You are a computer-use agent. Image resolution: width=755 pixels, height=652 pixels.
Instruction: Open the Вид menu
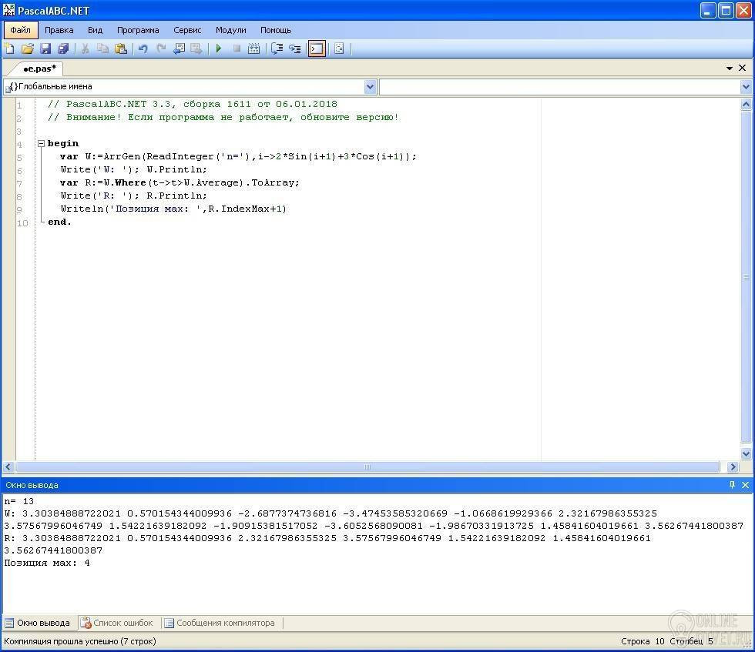tap(95, 30)
